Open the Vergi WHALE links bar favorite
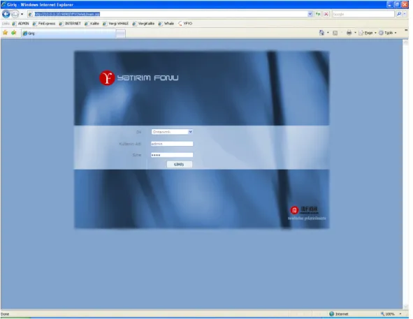413x319 pixels. pyautogui.click(x=115, y=24)
